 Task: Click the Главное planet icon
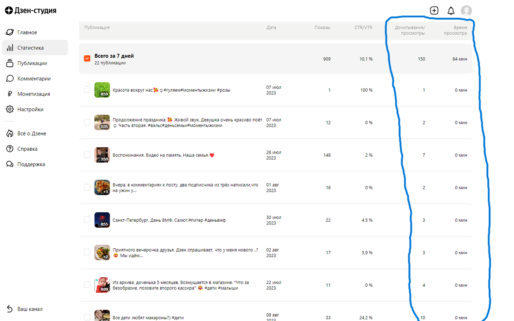tap(10, 33)
